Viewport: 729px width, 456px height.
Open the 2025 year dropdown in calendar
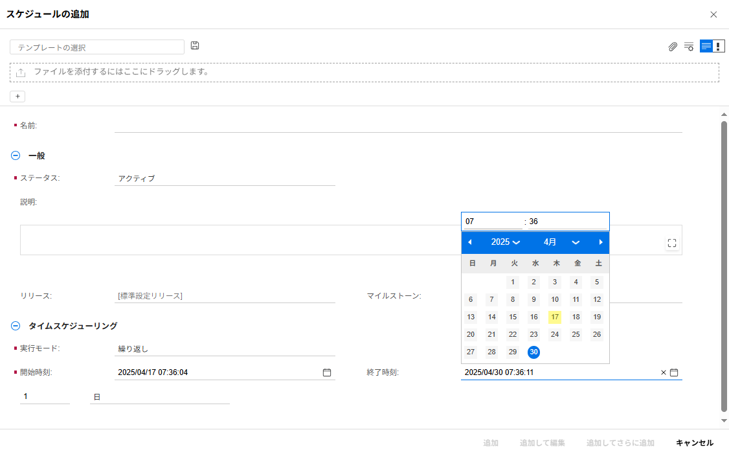tap(506, 242)
